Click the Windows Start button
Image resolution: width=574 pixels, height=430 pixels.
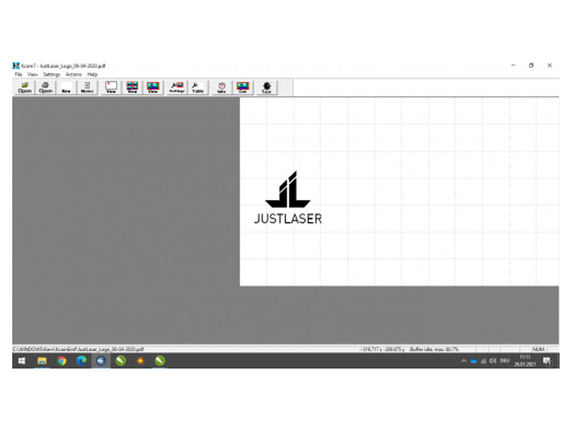[22, 361]
